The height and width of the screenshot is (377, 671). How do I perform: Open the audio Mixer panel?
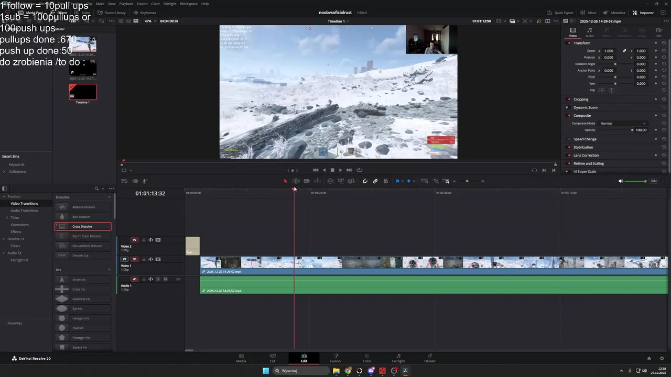tap(589, 13)
